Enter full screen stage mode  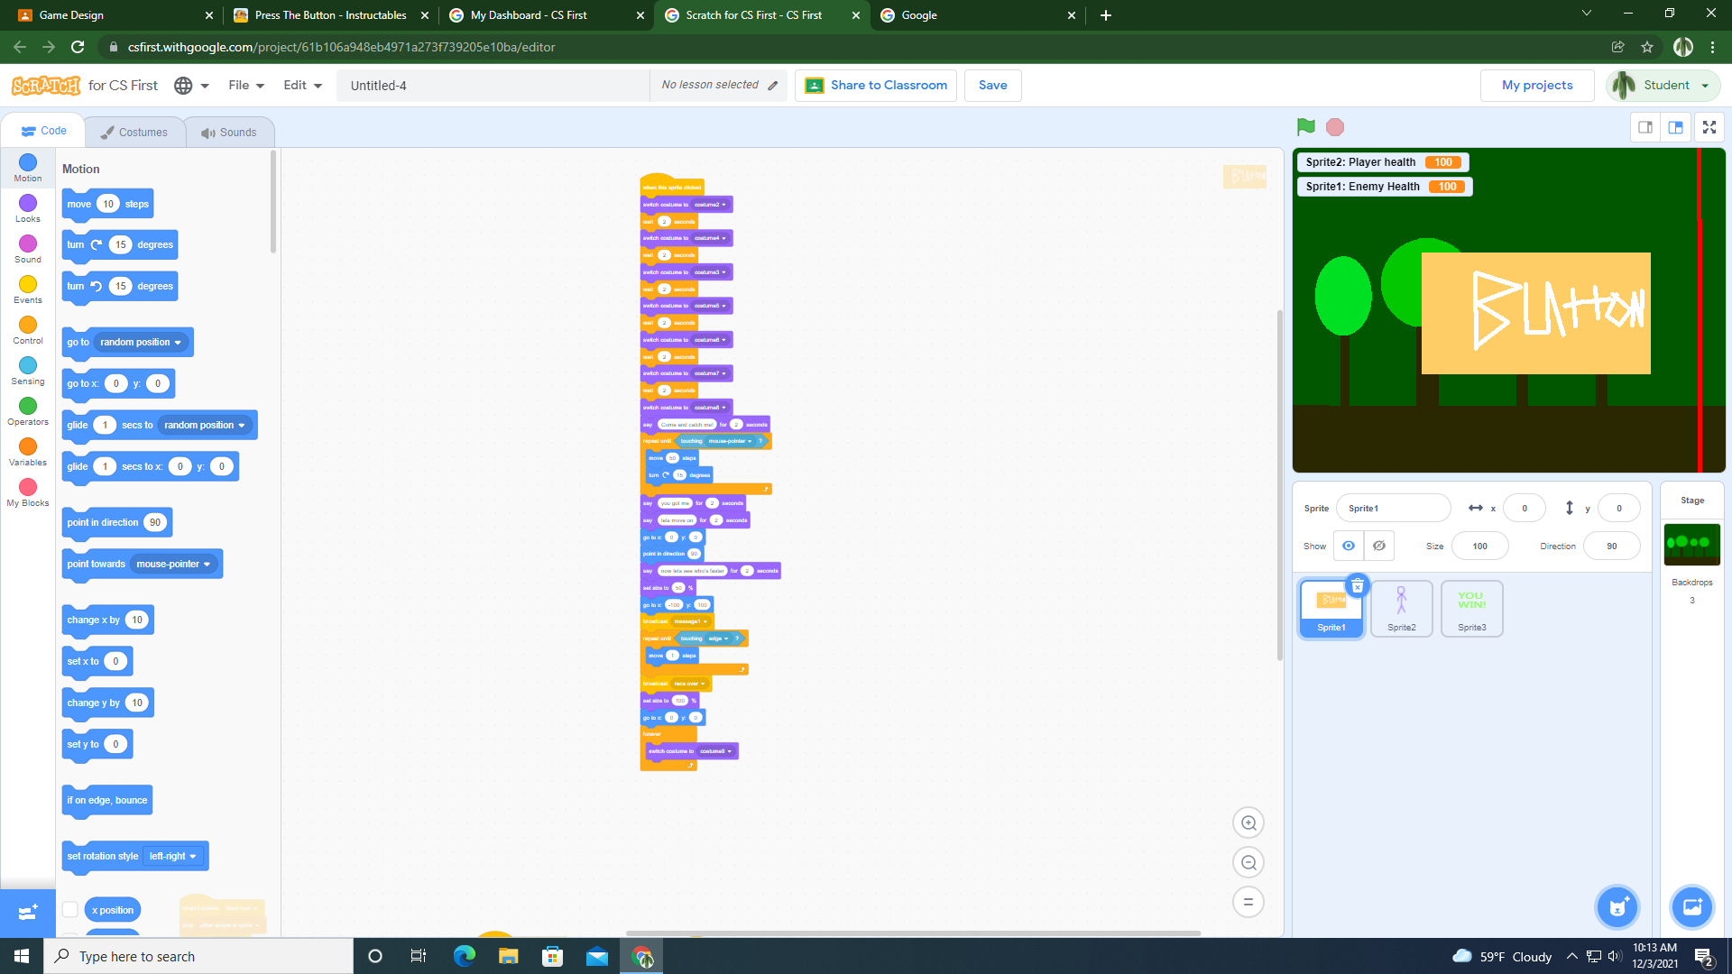1709,127
